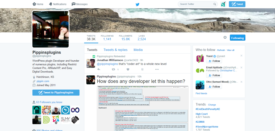Open green padlock follower avatar
Screen dimensions: 275x131
(x=37, y=110)
